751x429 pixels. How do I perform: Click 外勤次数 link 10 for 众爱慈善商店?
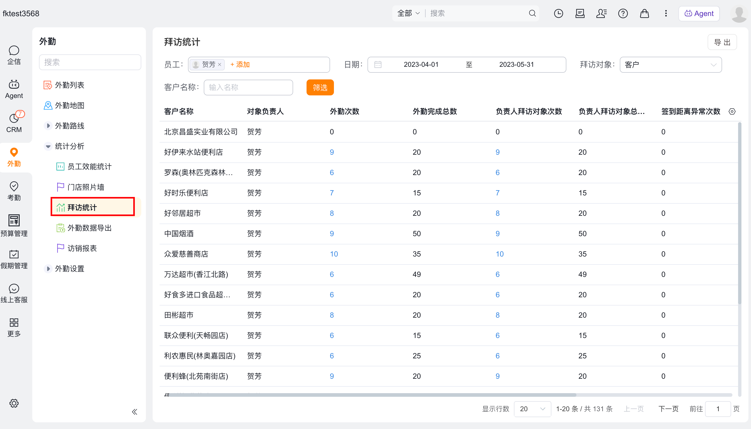pos(334,254)
